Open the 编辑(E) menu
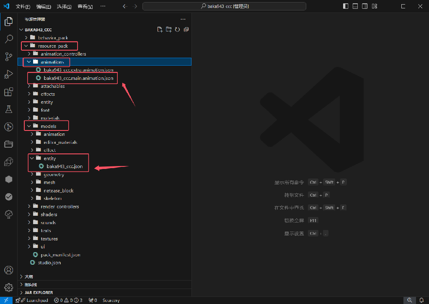 tap(44, 7)
